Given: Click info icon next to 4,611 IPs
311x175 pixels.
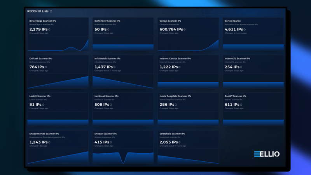Looking at the screenshot, I should [x=245, y=30].
